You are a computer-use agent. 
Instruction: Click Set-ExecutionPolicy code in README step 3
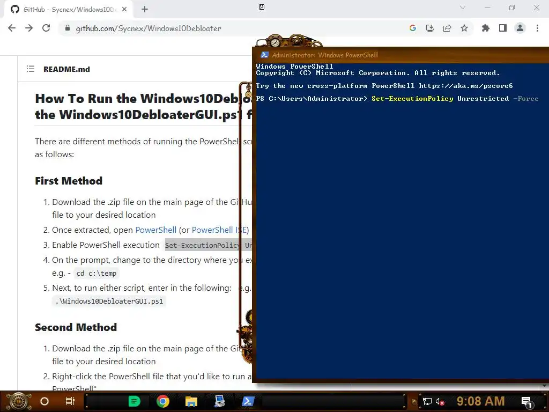(209, 245)
